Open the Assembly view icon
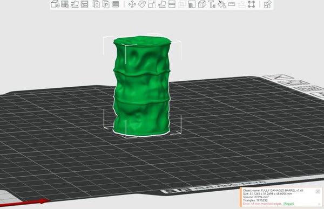324x209 pixels. tap(268, 4)
